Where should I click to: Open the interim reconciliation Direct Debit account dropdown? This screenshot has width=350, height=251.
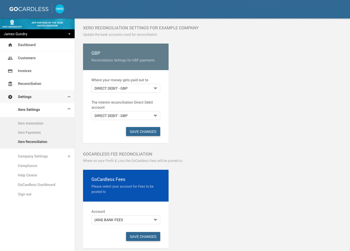[126, 116]
